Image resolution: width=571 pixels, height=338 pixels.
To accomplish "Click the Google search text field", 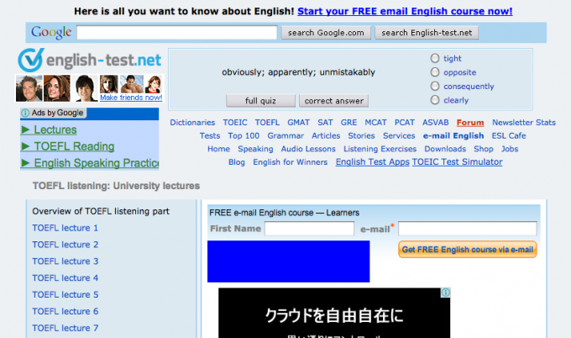I will point(177,33).
